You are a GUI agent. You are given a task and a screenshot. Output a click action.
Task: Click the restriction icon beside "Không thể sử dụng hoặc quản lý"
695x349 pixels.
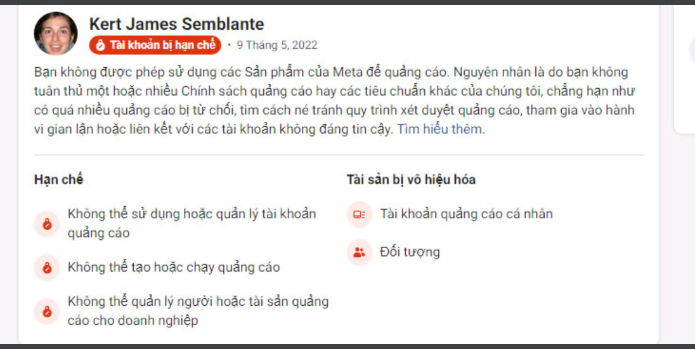tap(46, 223)
